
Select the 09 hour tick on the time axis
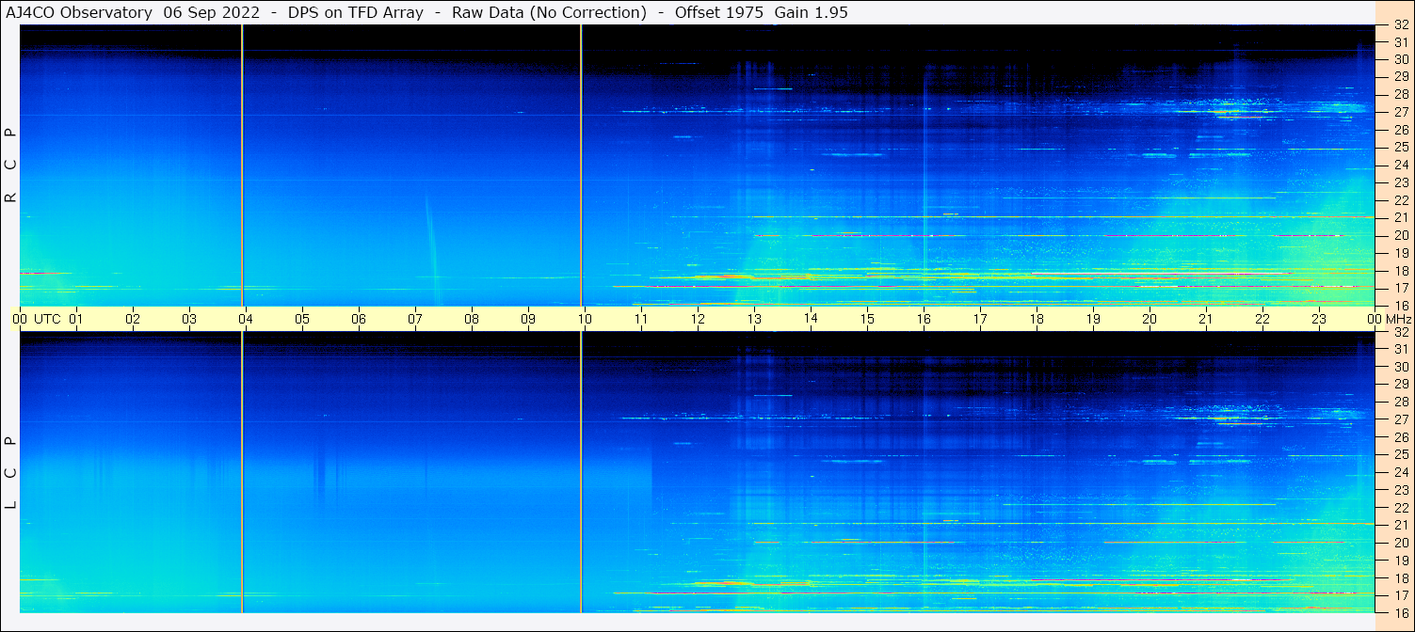coord(528,319)
